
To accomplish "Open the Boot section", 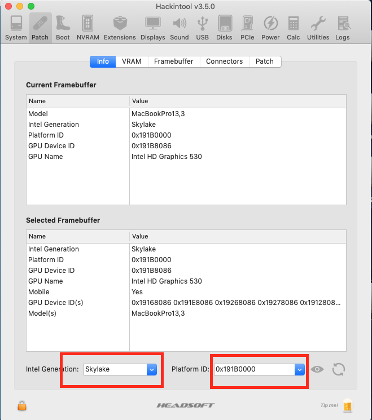I will tap(63, 28).
